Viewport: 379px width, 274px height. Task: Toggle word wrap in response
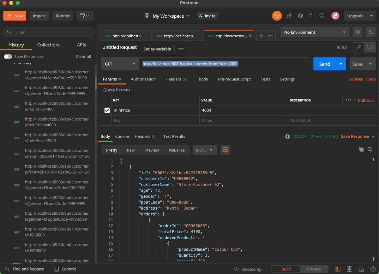coord(225,150)
